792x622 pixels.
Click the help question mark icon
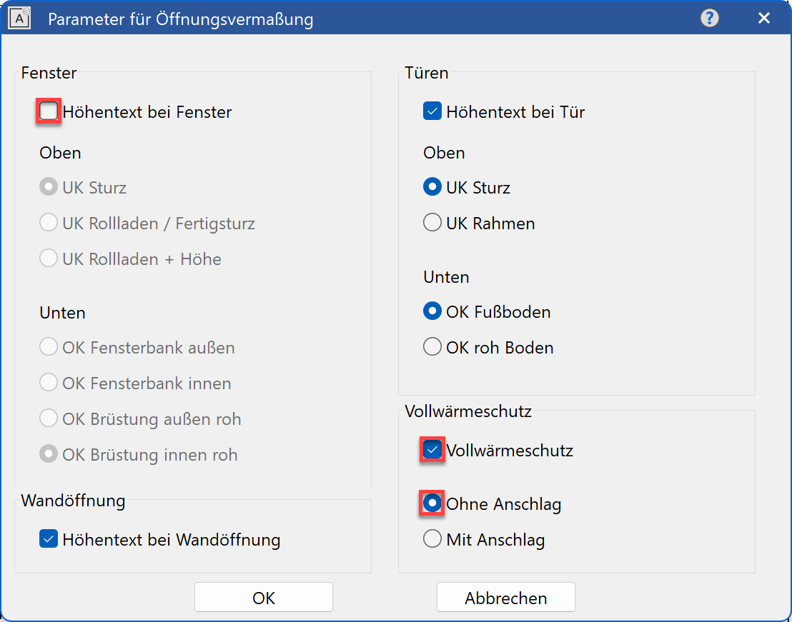(x=709, y=19)
